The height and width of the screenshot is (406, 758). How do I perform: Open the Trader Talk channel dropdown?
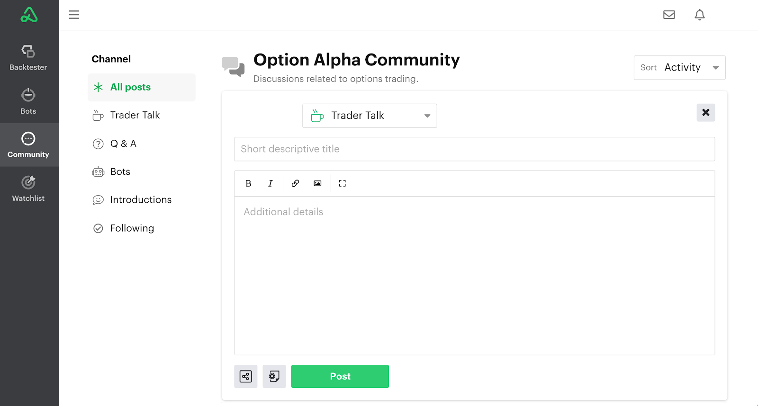tap(370, 116)
